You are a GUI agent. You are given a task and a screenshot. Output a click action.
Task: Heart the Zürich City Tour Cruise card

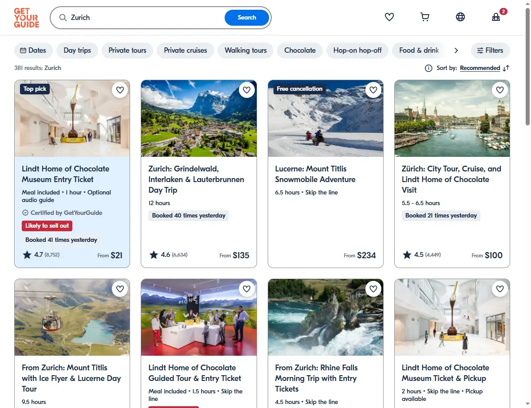pyautogui.click(x=500, y=90)
